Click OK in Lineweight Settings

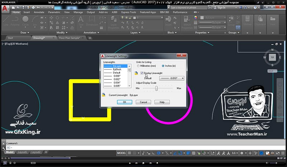coord(124,102)
